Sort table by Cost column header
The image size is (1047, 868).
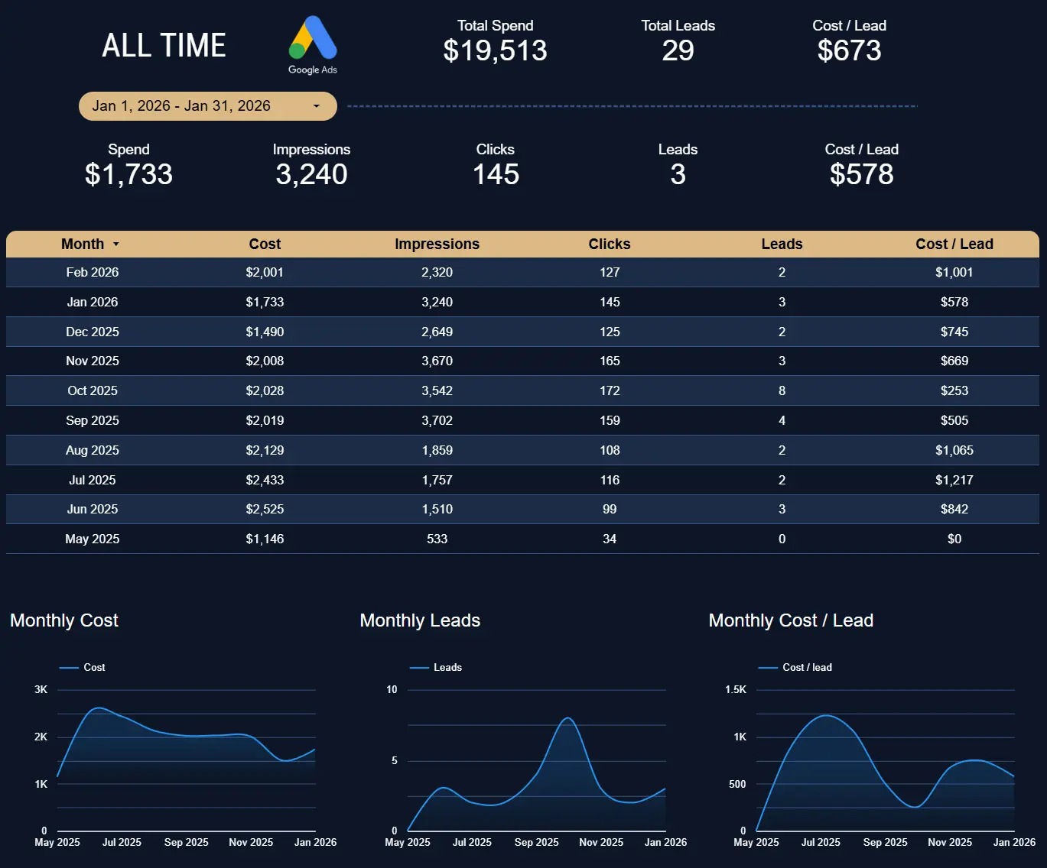point(265,245)
